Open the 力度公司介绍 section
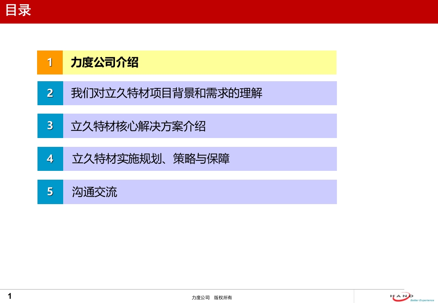The image size is (438, 303). [104, 63]
